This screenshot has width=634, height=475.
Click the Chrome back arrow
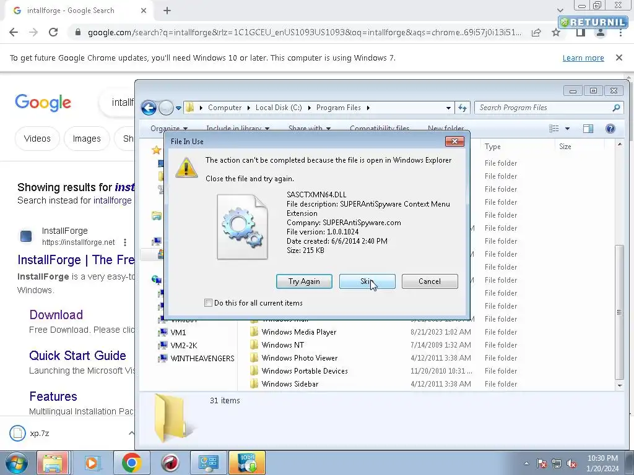click(x=14, y=32)
